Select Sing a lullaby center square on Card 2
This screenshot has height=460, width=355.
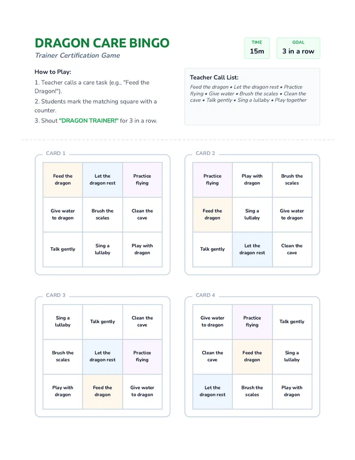click(x=252, y=214)
